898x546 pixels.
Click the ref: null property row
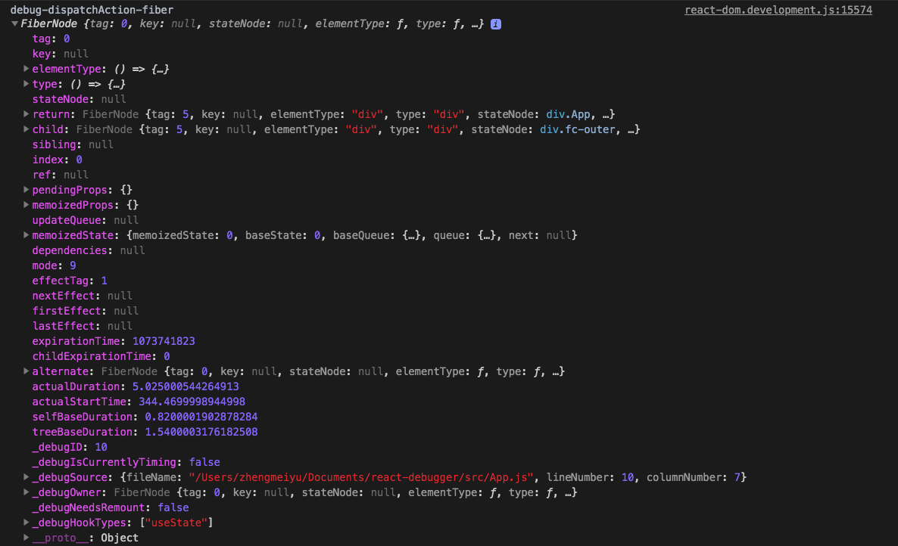pyautogui.click(x=60, y=175)
